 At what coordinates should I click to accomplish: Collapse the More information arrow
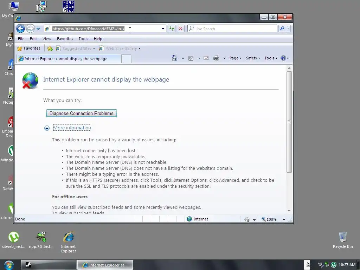[47, 128]
